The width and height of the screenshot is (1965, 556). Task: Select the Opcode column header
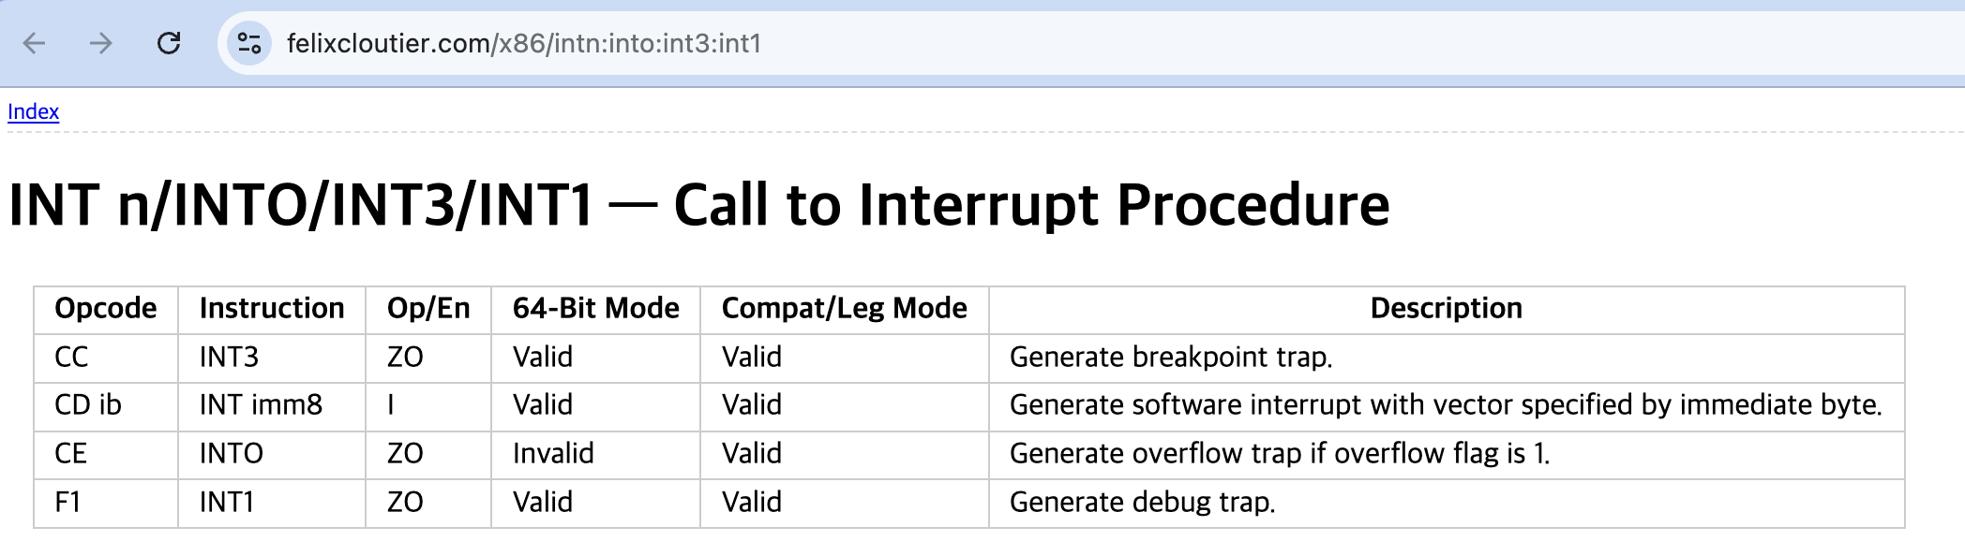pyautogui.click(x=105, y=308)
